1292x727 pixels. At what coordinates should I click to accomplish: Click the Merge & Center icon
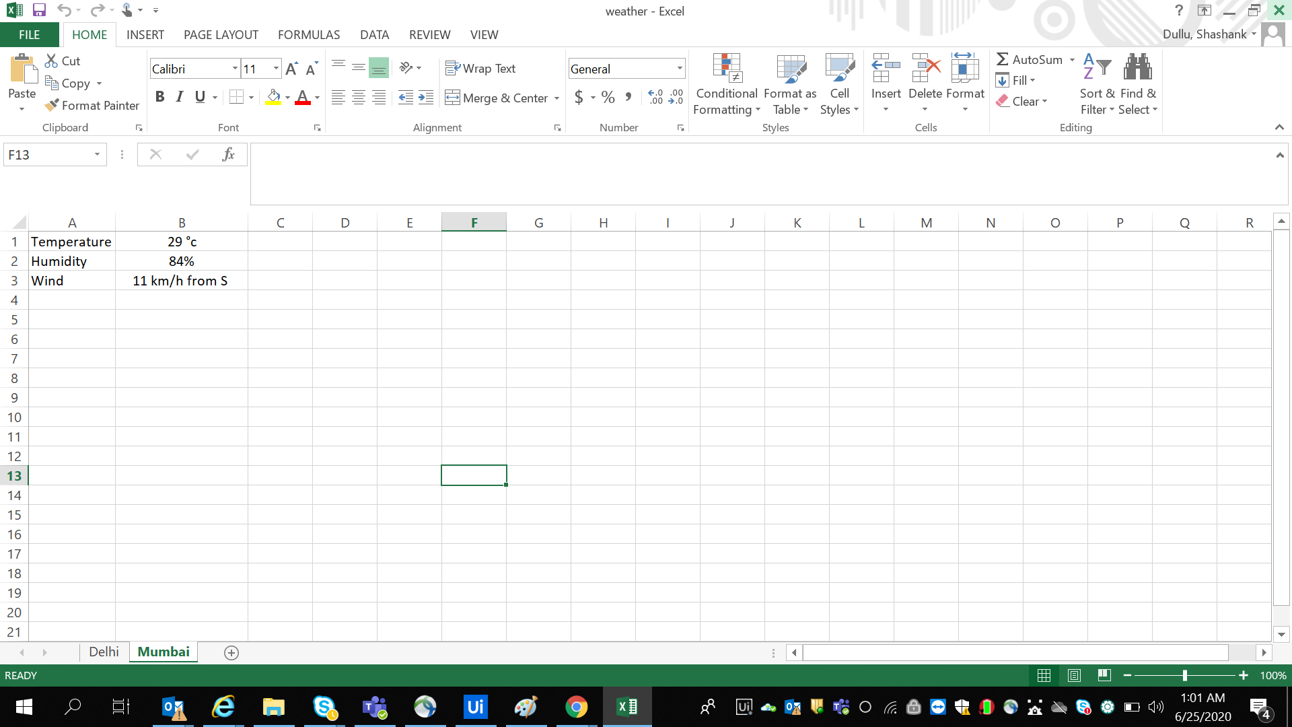pyautogui.click(x=452, y=98)
